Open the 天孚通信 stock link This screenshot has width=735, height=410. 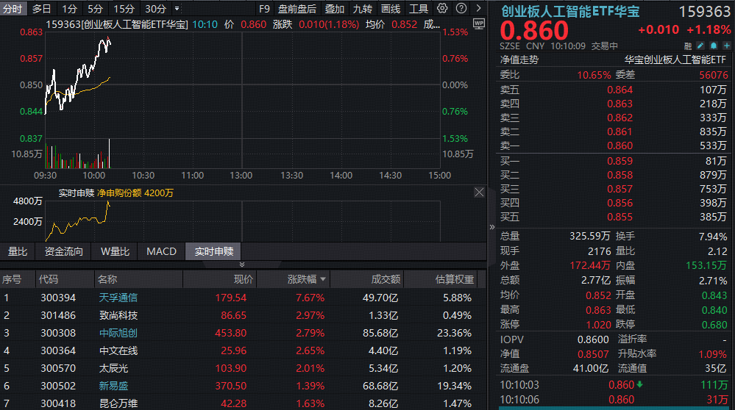point(118,298)
